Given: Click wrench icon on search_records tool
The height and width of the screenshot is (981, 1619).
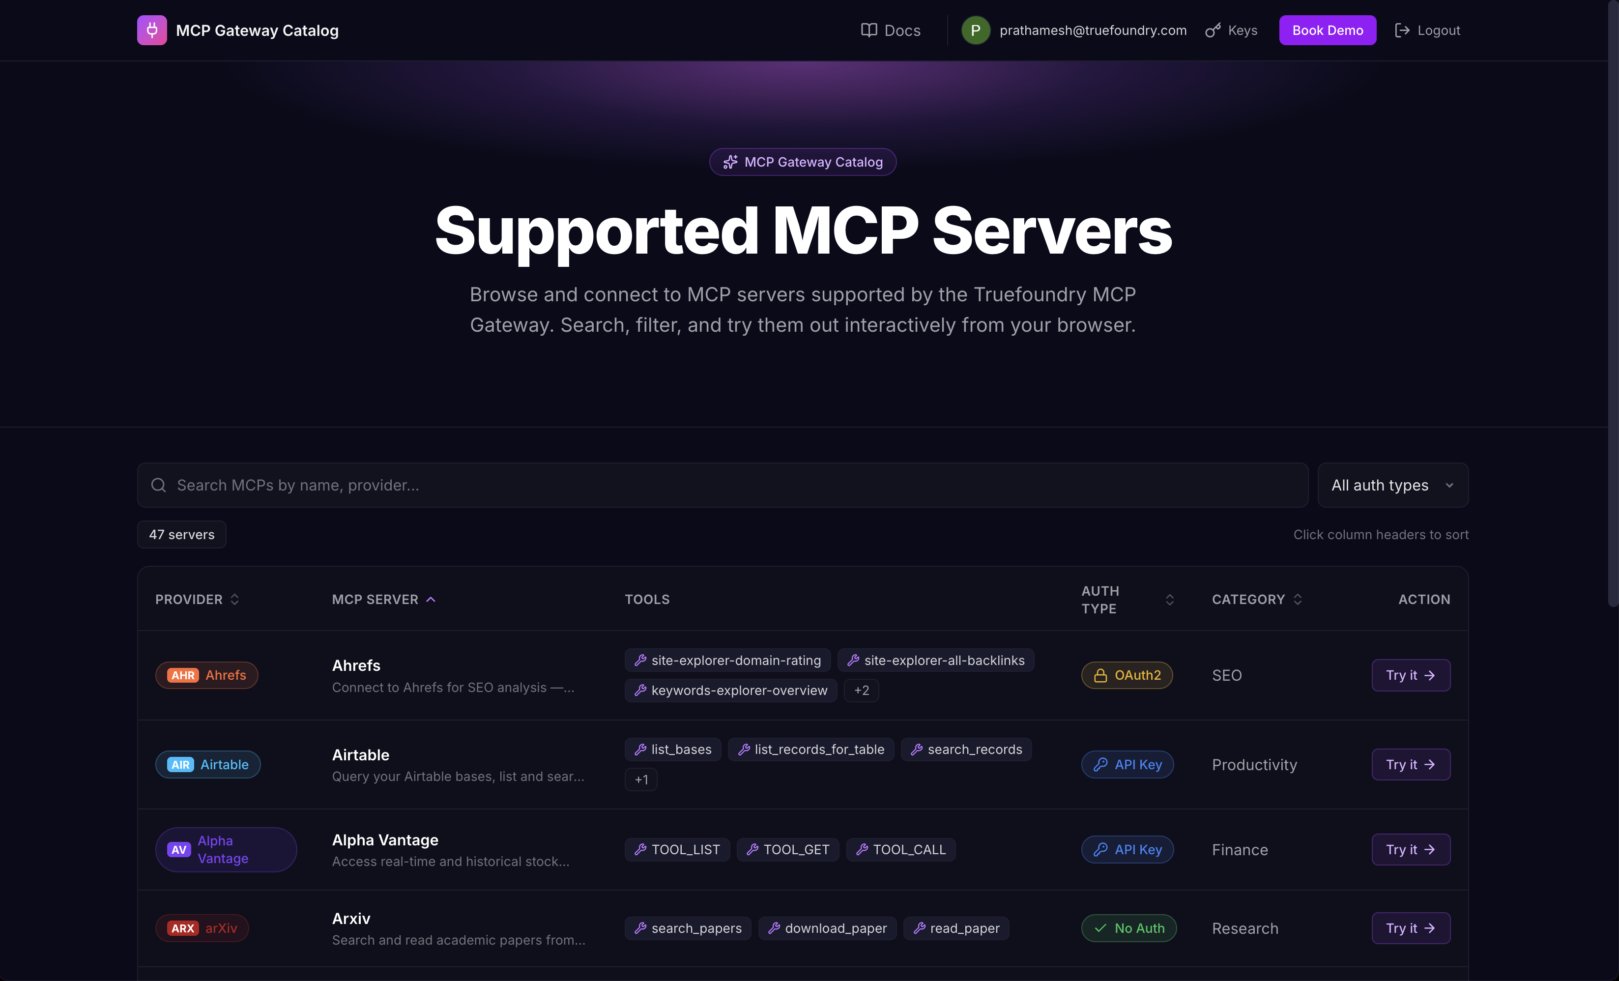Looking at the screenshot, I should [917, 750].
